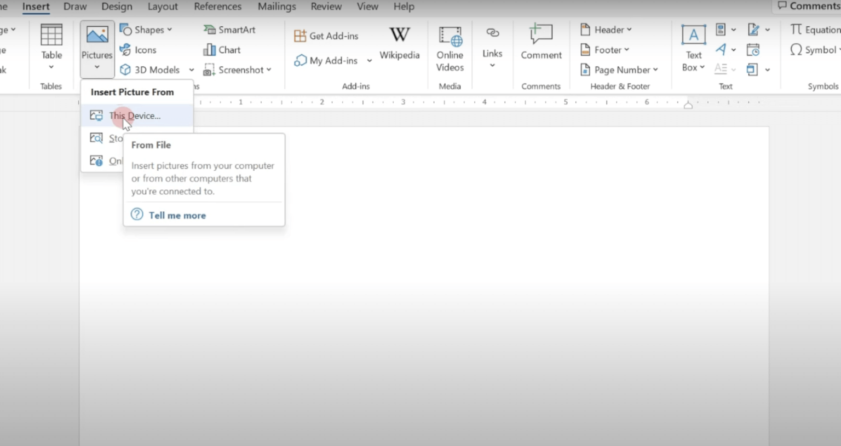Open the Symbol menu
This screenshot has height=446, width=841.
pyautogui.click(x=815, y=50)
